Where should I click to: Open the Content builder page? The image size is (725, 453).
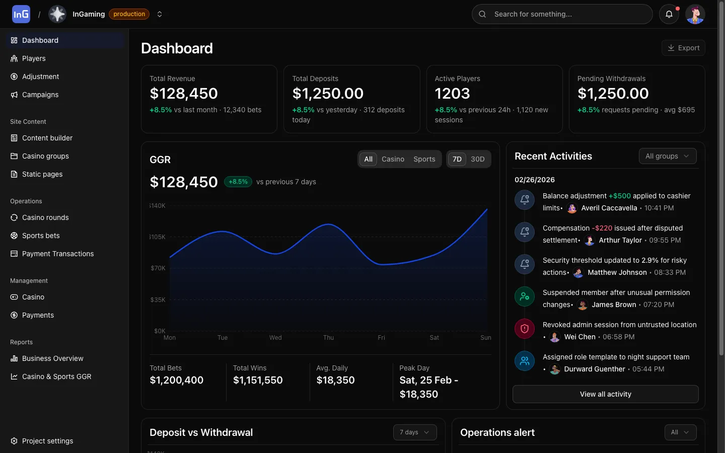tap(47, 138)
